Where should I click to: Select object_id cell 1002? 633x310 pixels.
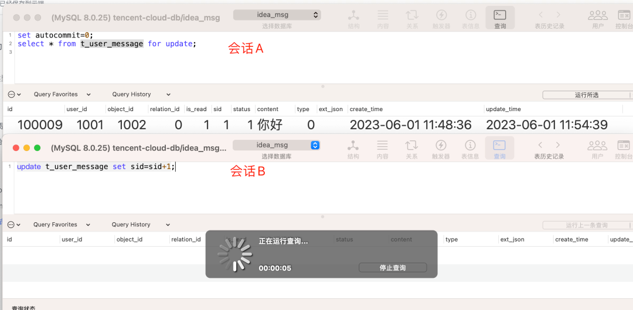[x=132, y=125]
